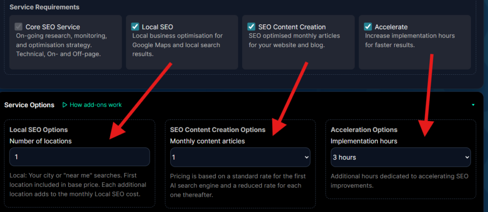
Task: Disable the Accelerate checkbox
Action: 367,27
